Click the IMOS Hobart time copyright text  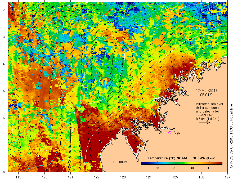[231, 136]
